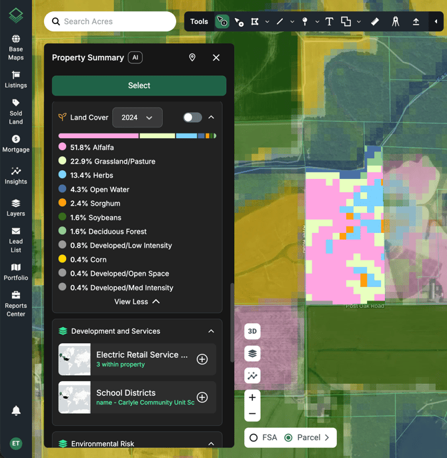This screenshot has width=447, height=458.
Task: Open the map insights chart button
Action: (252, 376)
